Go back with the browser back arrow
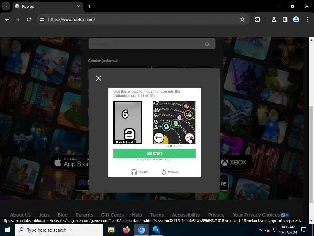This screenshot has width=314, height=236. coord(7,19)
